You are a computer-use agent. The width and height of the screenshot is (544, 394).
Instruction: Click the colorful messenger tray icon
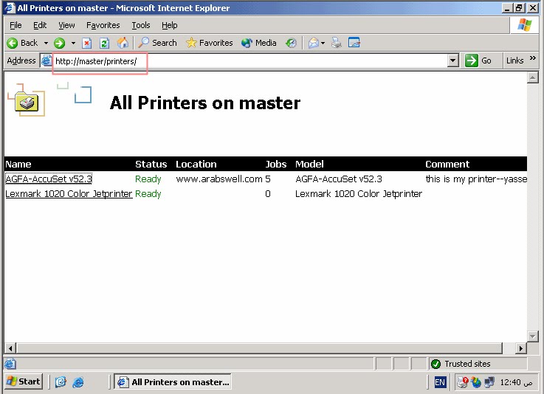tap(476, 382)
